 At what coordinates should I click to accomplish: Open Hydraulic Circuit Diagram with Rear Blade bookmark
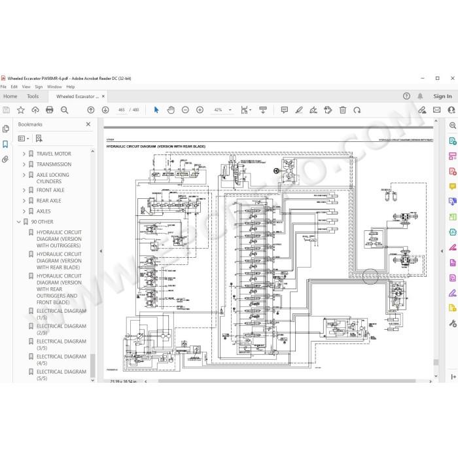pyautogui.click(x=59, y=261)
